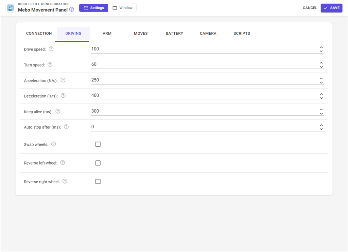The width and height of the screenshot is (348, 252).
Task: Click the Mebo robot skill icon
Action: point(11,8)
